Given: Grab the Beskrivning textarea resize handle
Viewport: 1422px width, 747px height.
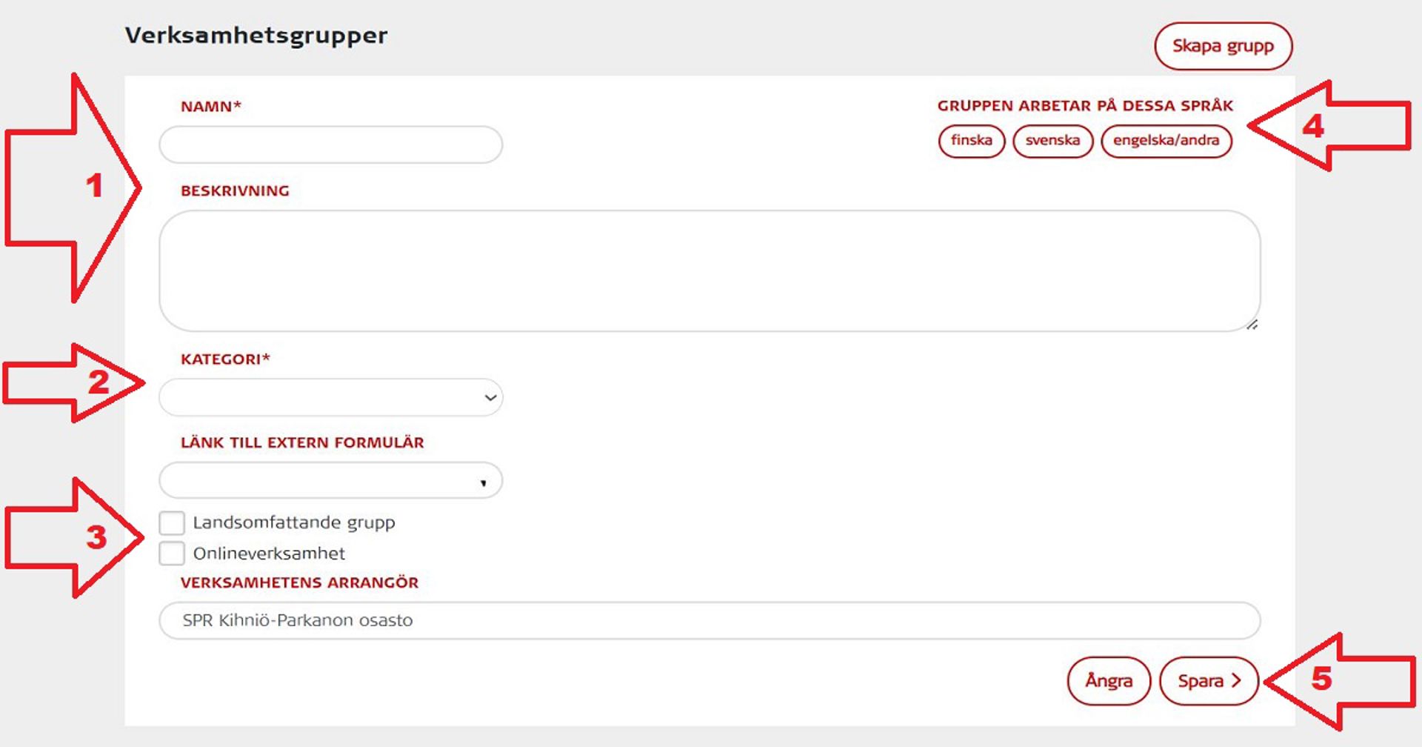Looking at the screenshot, I should tap(1252, 325).
